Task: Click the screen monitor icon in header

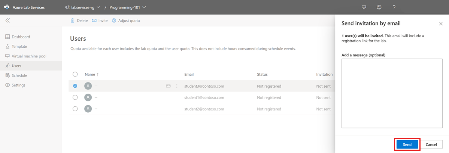Action: pyautogui.click(x=364, y=7)
